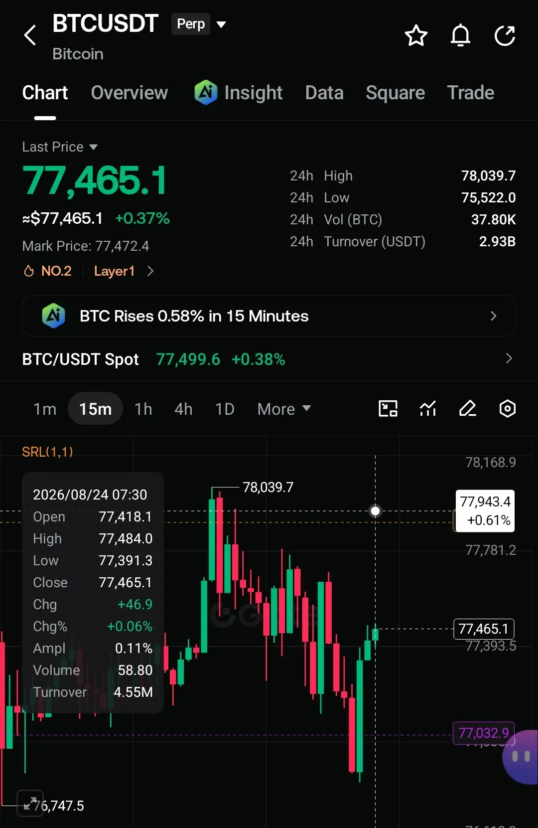Image resolution: width=538 pixels, height=828 pixels.
Task: Expand the Last Price dropdown
Action: point(60,147)
